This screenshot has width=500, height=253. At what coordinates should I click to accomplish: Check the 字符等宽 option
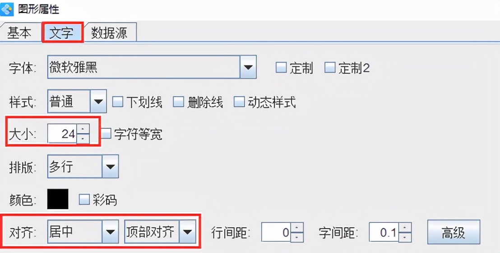point(106,134)
